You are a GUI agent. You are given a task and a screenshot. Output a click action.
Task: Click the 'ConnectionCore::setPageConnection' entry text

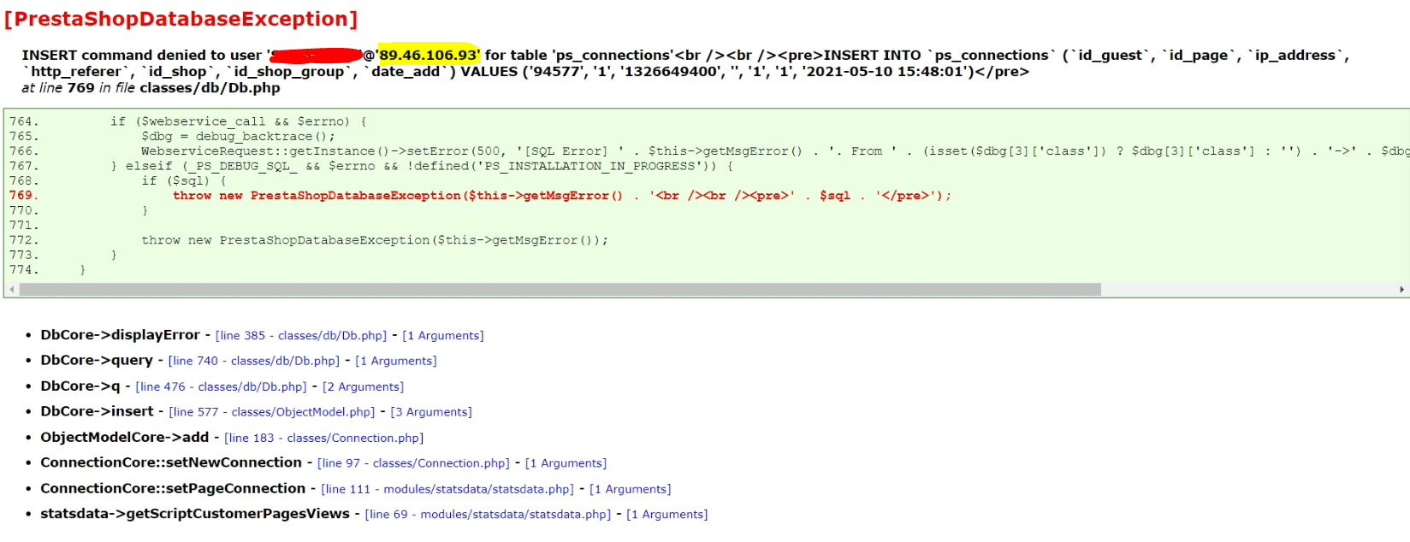point(173,489)
